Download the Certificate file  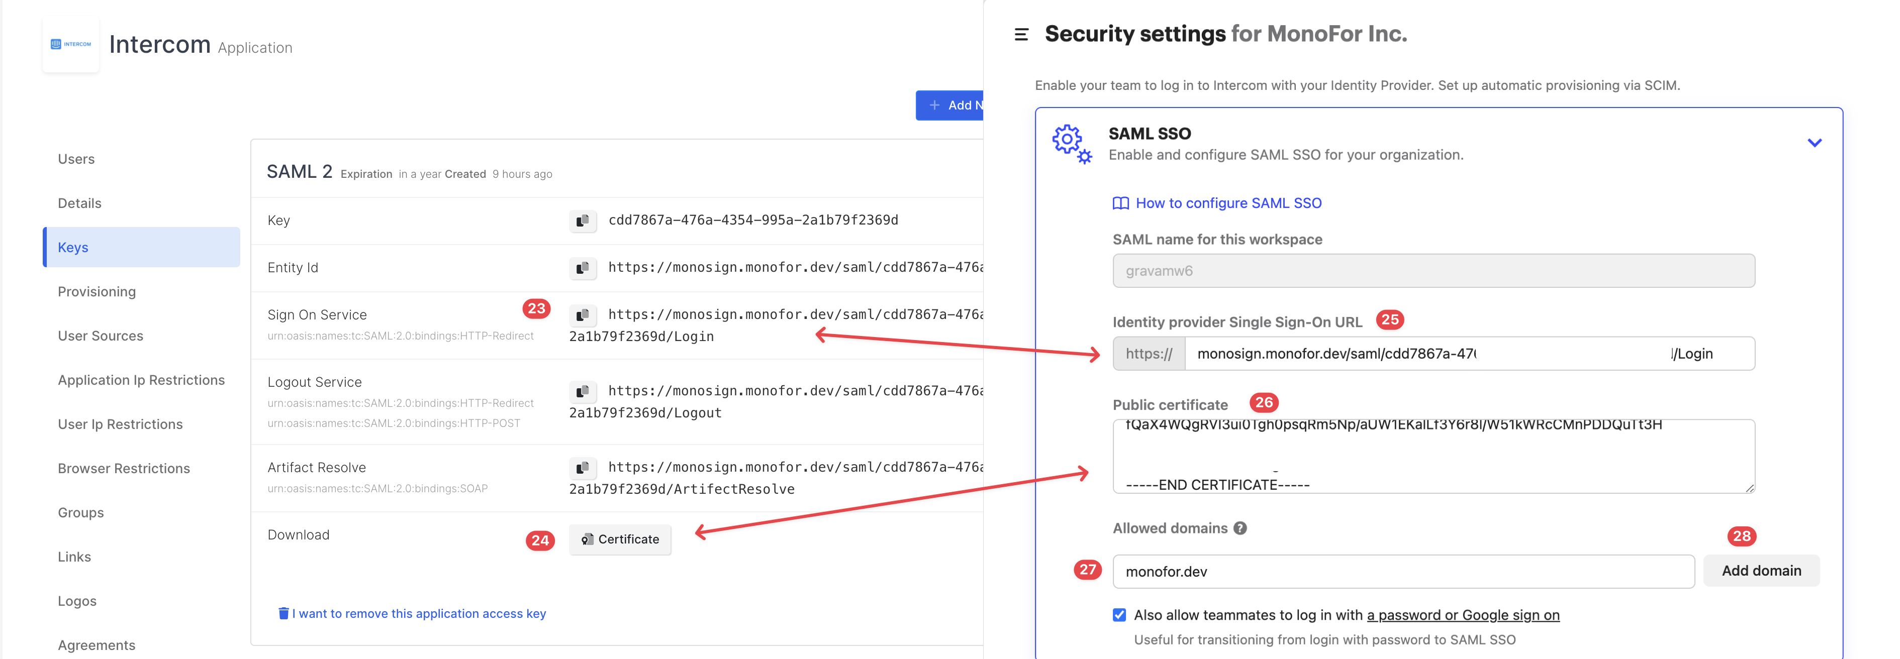(620, 539)
